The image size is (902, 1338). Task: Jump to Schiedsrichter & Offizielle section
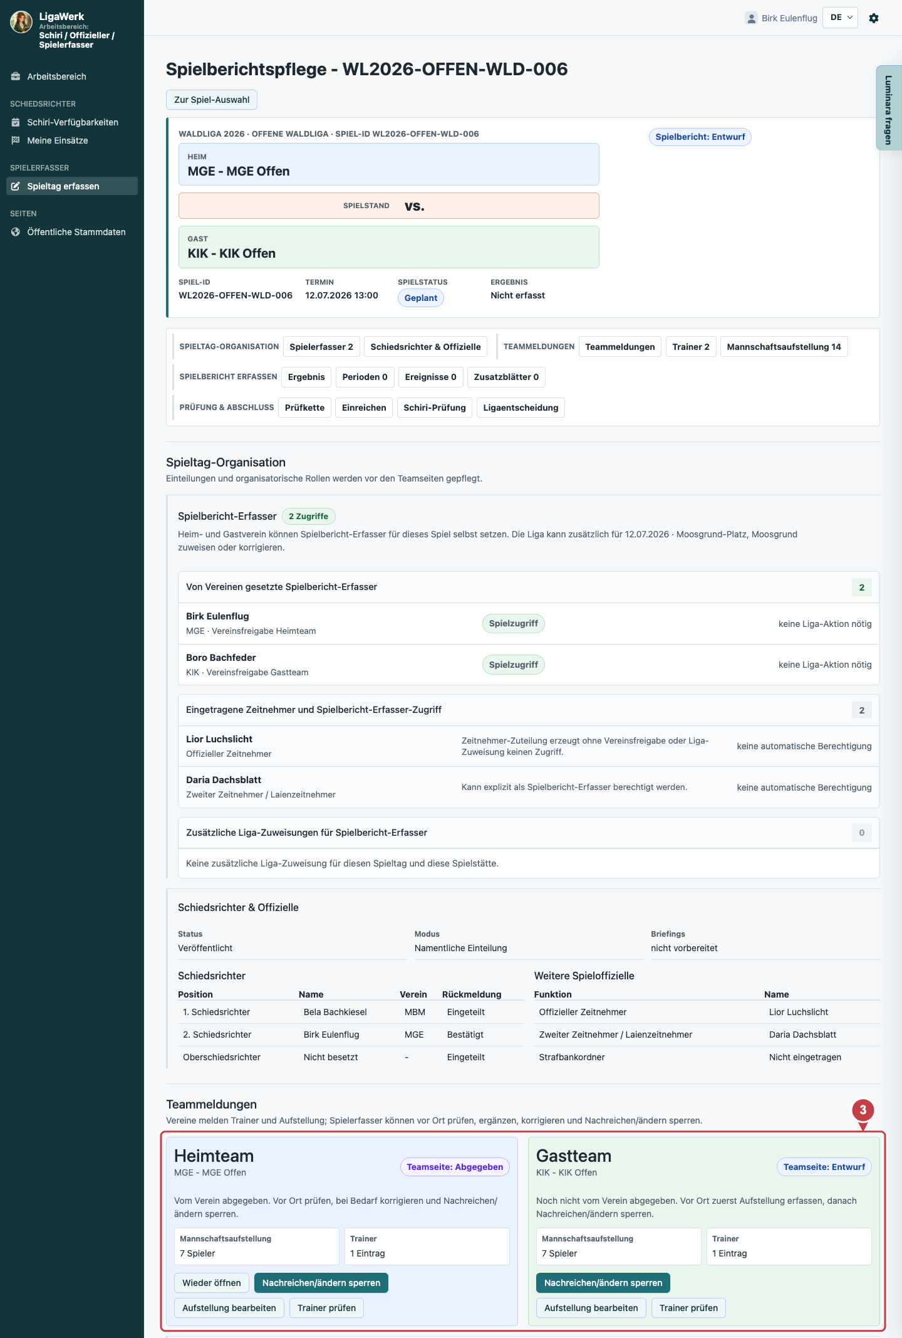[x=426, y=347]
